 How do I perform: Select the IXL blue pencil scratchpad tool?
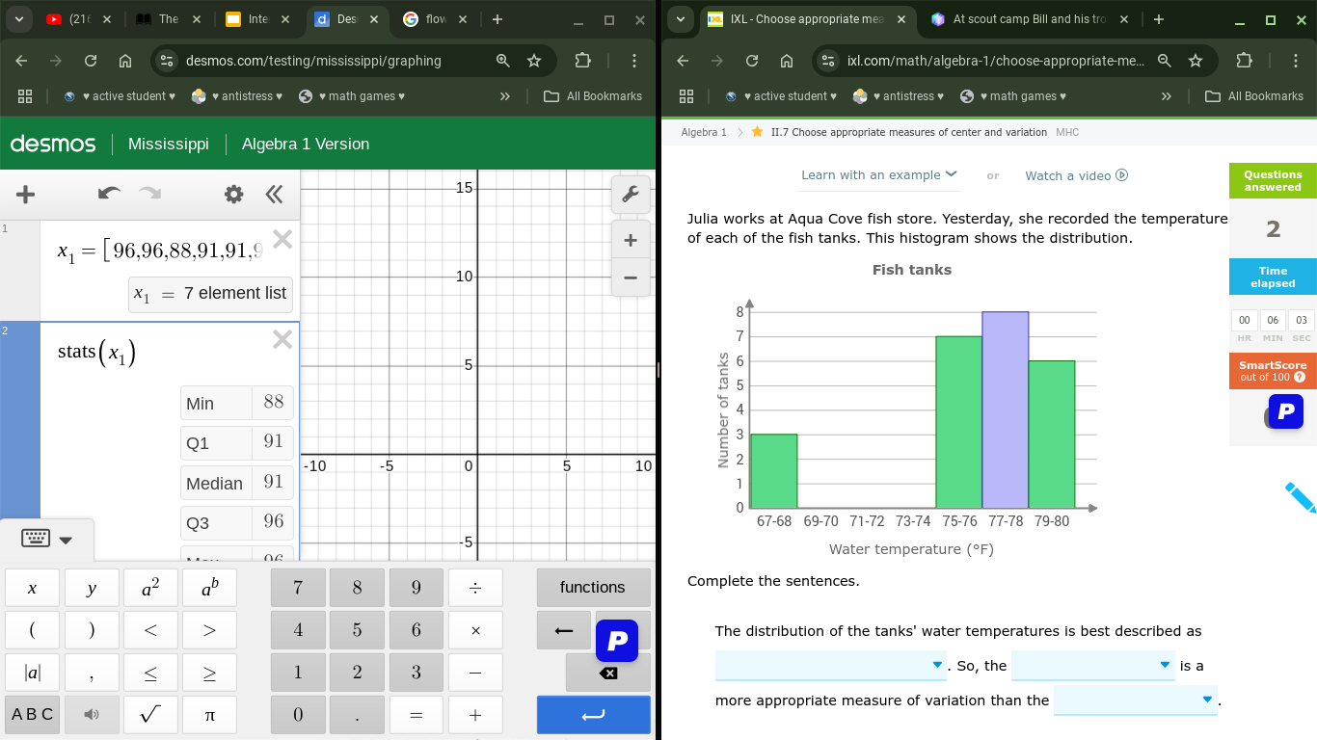pos(1301,497)
